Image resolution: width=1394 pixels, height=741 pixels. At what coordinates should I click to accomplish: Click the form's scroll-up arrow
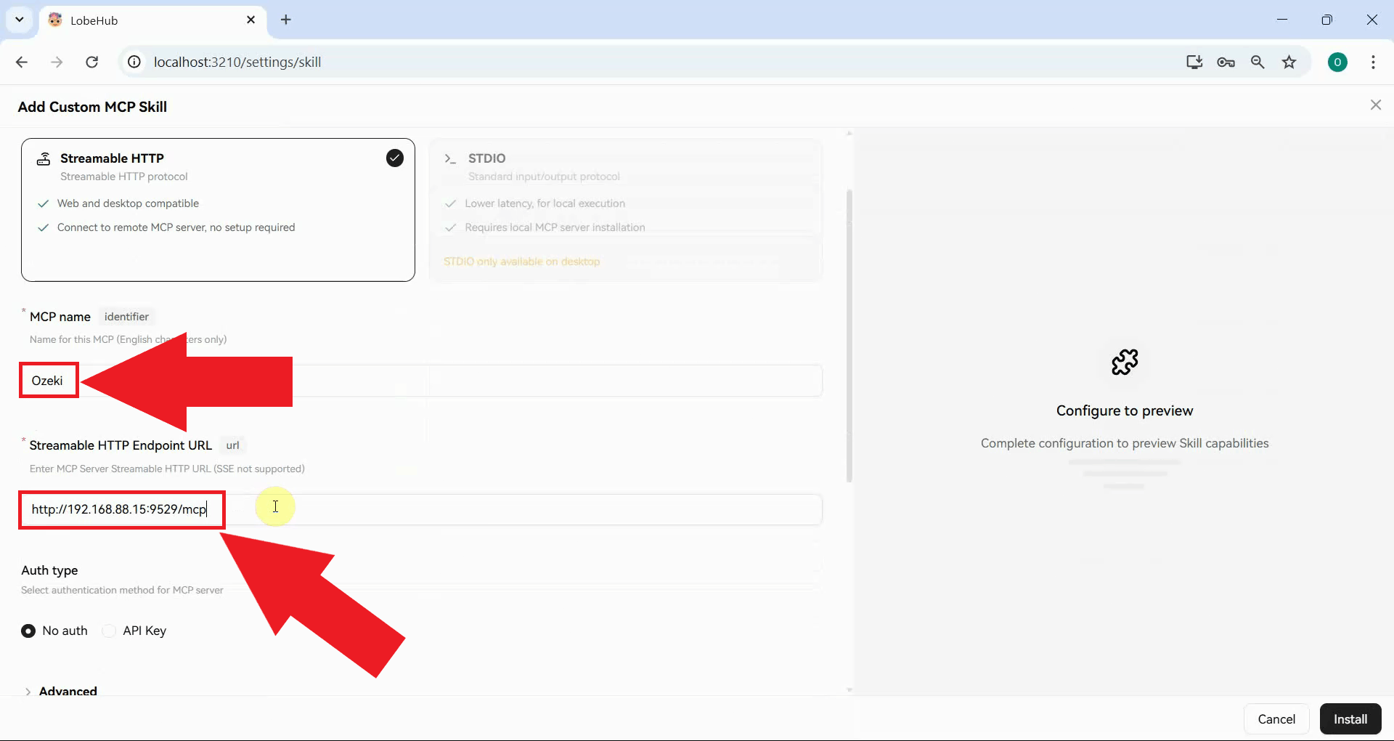click(849, 134)
